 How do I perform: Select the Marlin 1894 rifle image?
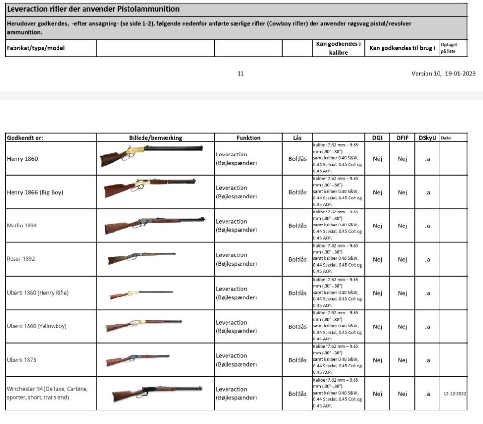155,226
